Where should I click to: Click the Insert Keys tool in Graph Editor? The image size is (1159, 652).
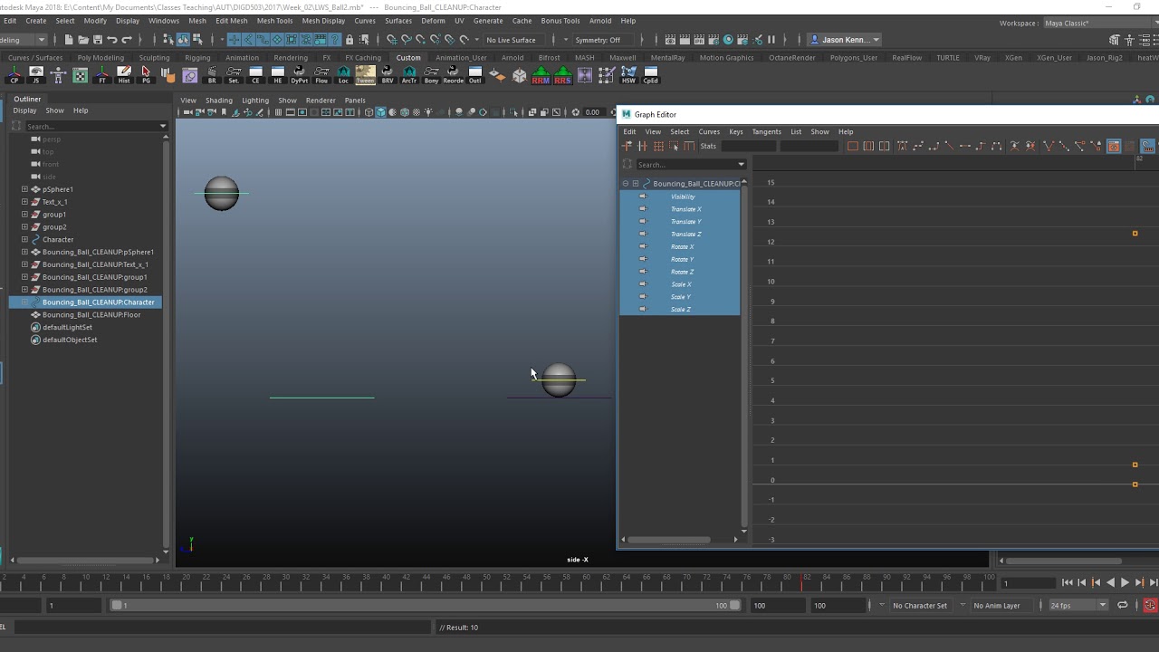[x=642, y=146]
